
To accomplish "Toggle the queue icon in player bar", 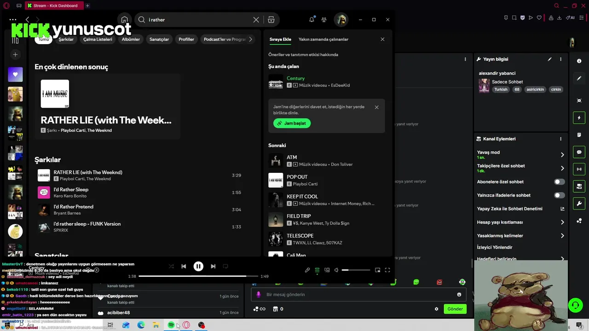I will tap(317, 270).
